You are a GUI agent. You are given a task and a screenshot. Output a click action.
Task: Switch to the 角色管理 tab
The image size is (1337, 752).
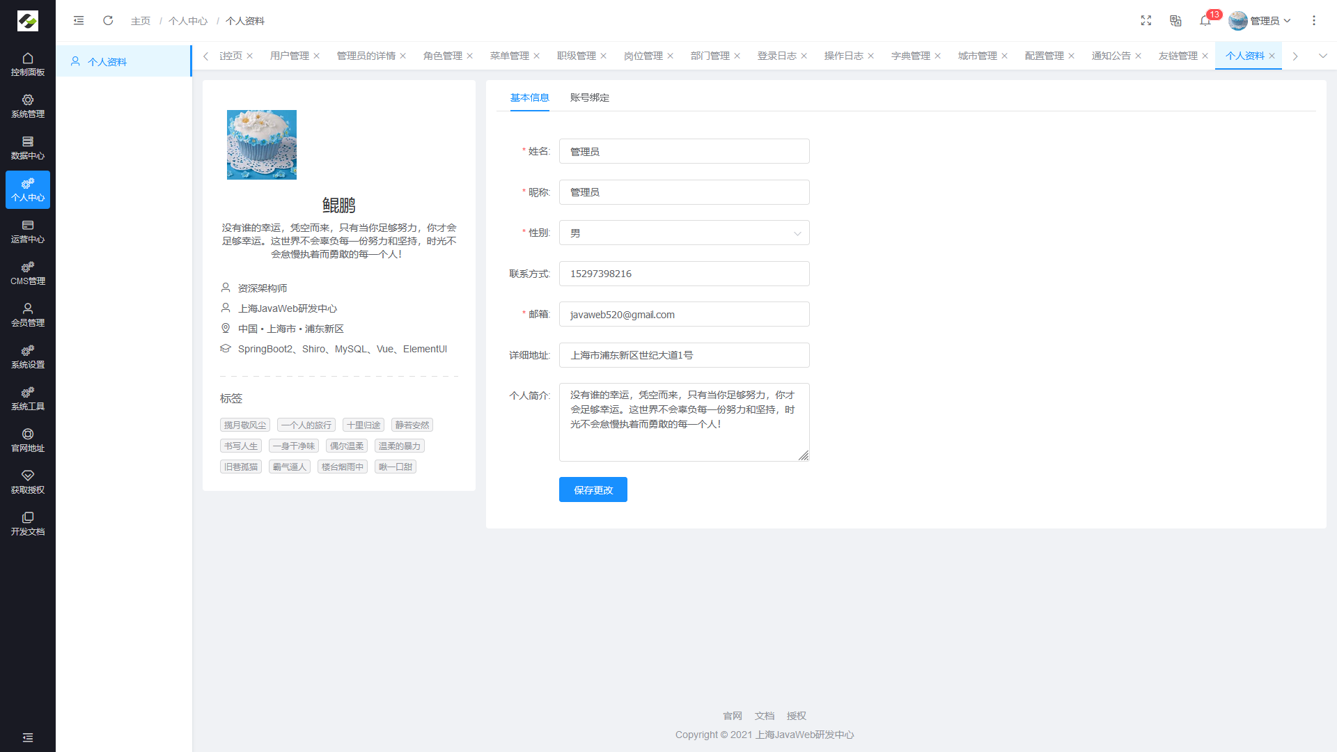click(442, 56)
